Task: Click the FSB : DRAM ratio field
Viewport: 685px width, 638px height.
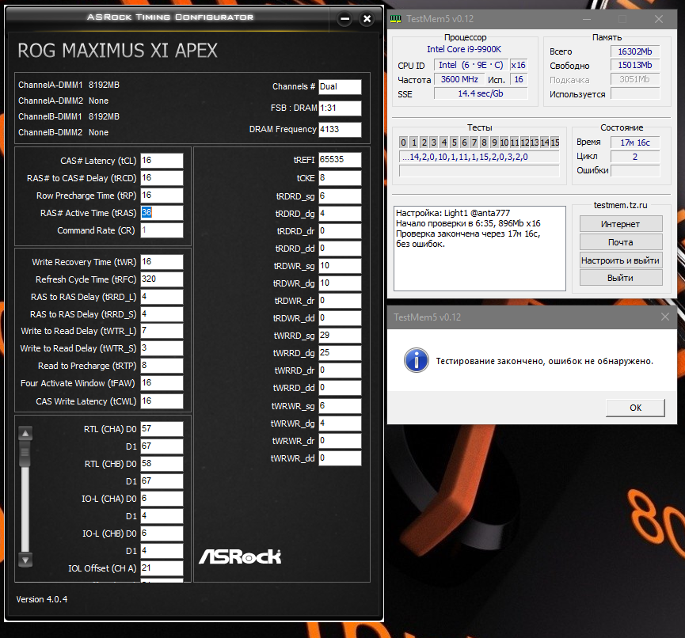Action: [340, 108]
